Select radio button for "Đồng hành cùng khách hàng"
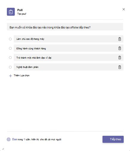The image size is (130, 151). 10,48
